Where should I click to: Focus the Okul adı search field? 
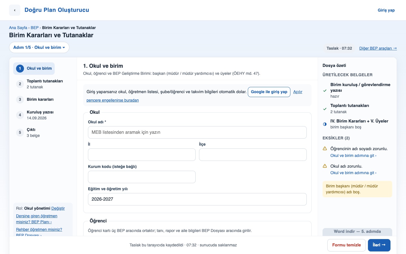tap(197, 132)
